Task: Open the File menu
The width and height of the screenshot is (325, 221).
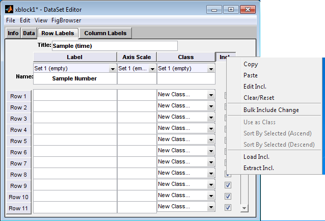Action: [10, 20]
